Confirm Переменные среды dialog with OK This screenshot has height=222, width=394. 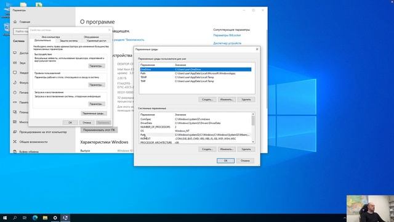pos(226,160)
